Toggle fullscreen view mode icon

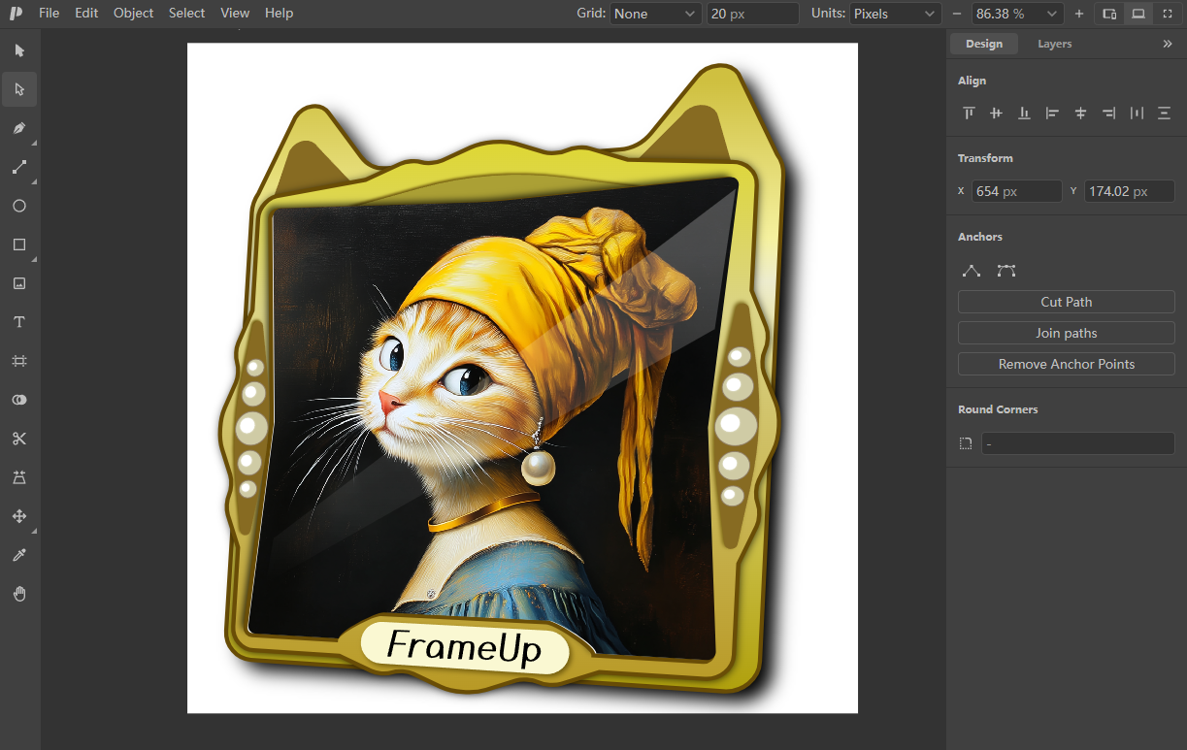click(1168, 14)
